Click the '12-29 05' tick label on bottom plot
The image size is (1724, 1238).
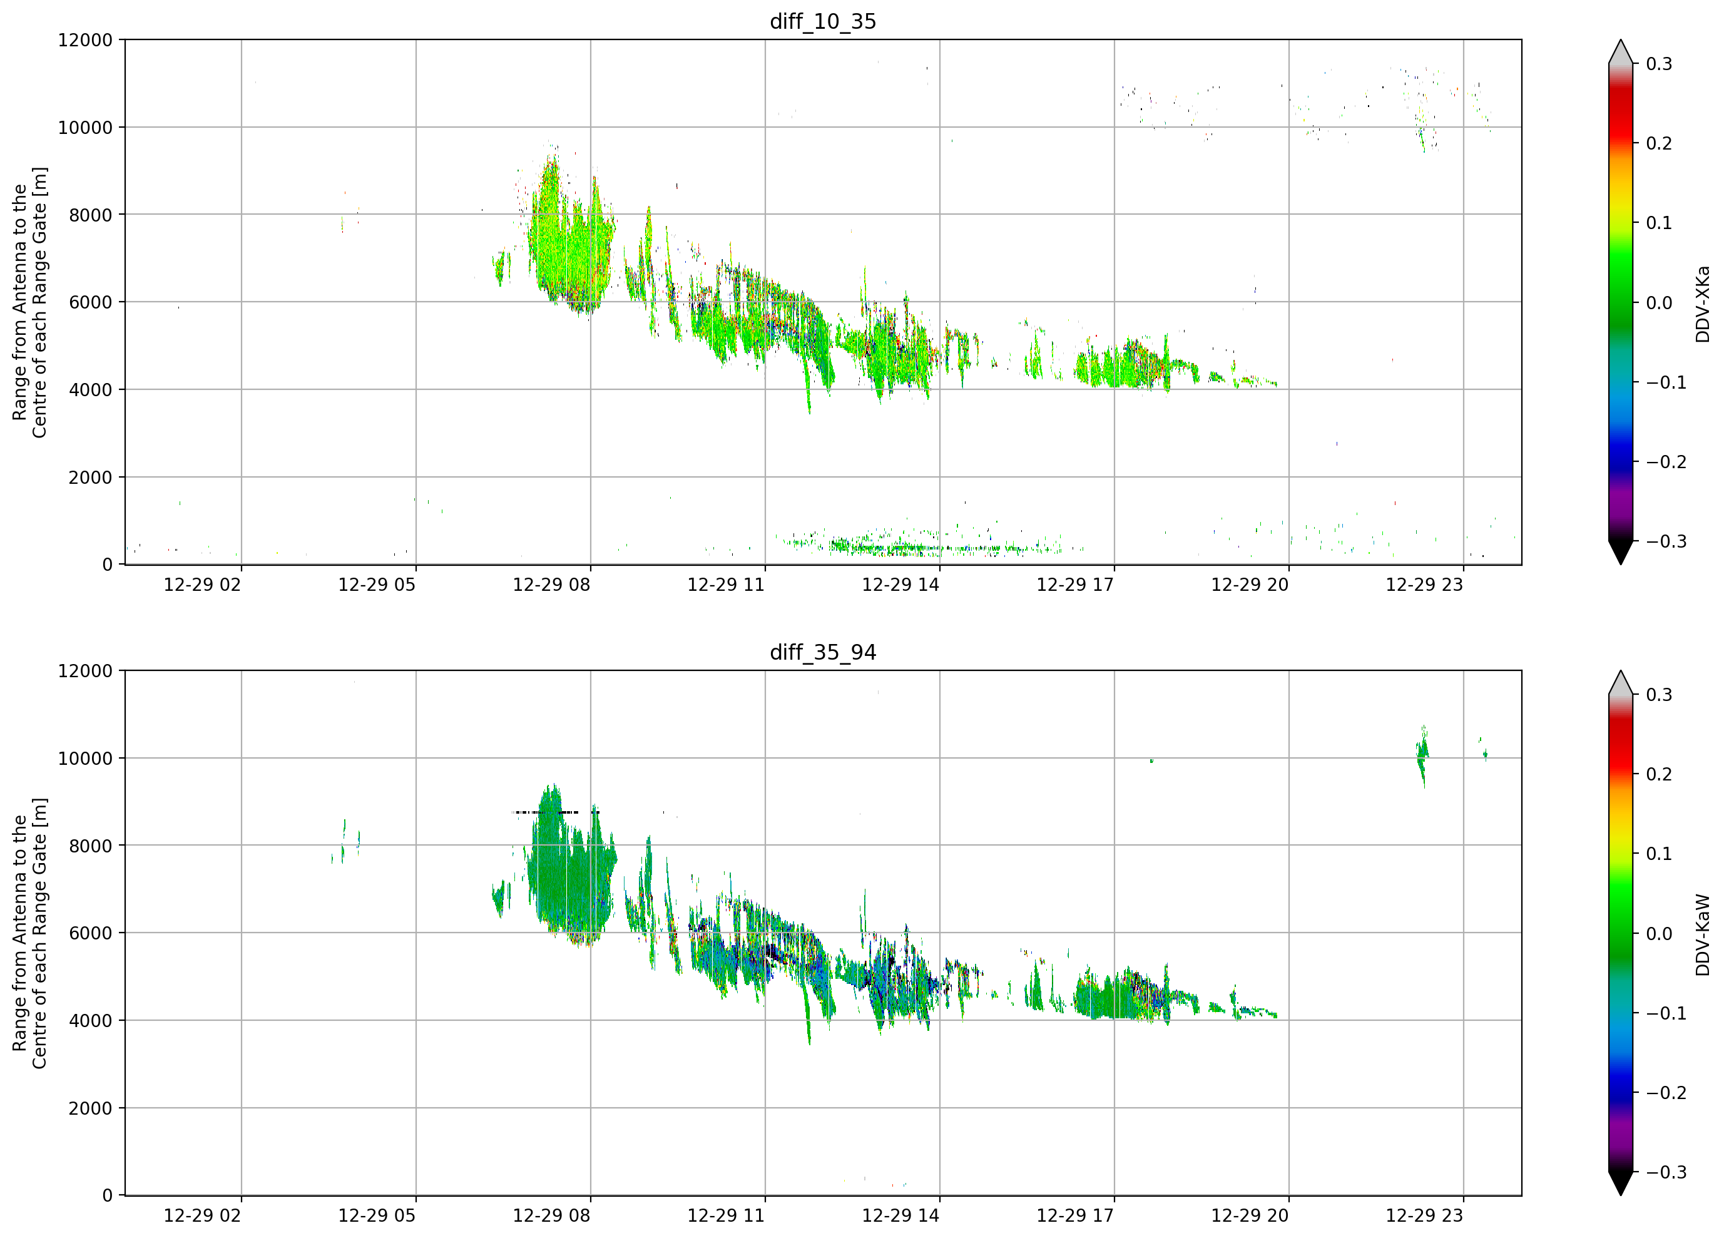tap(376, 1215)
